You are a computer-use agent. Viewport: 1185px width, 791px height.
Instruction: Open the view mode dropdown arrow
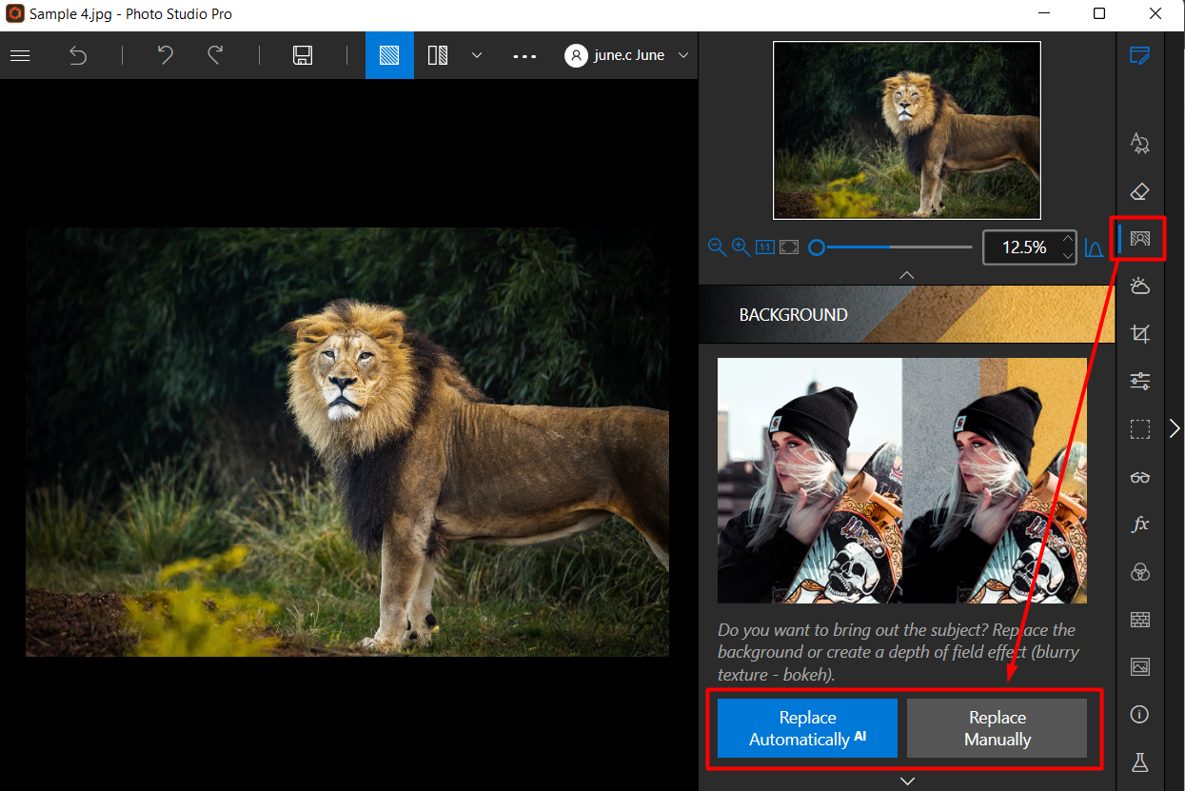click(x=477, y=55)
